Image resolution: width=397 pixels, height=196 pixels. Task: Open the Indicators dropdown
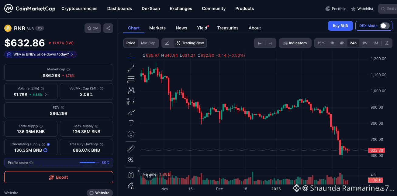click(x=295, y=43)
